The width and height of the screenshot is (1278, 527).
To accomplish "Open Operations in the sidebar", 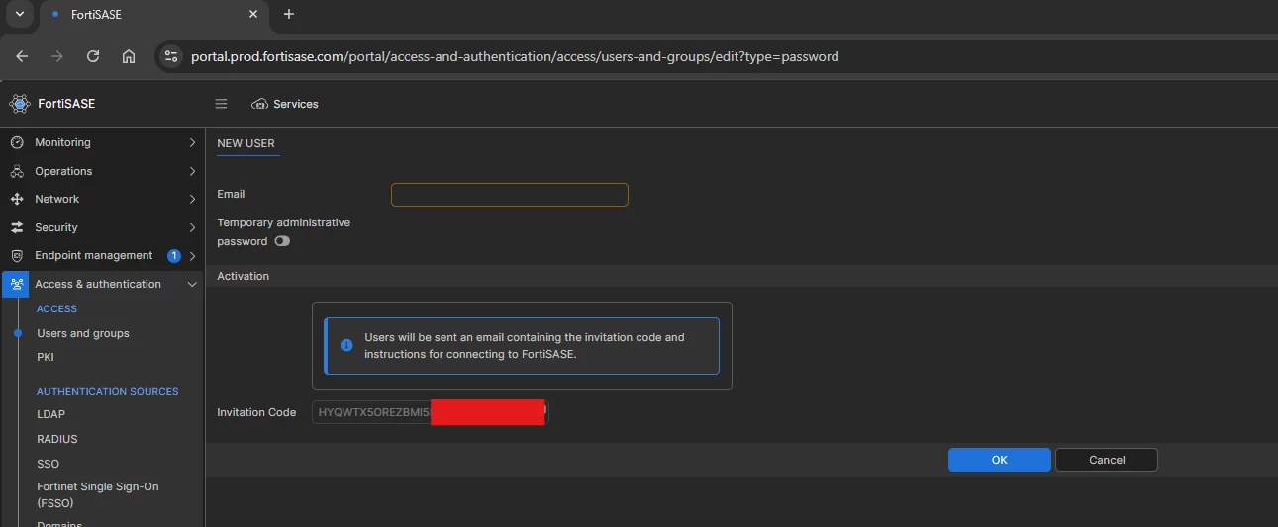I will pos(102,171).
